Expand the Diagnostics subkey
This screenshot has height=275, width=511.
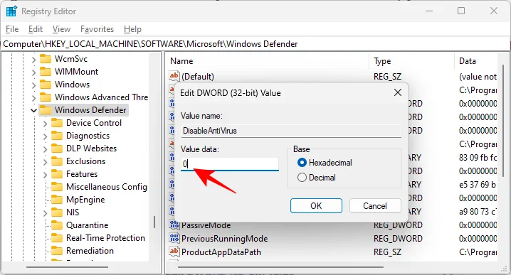tap(46, 136)
